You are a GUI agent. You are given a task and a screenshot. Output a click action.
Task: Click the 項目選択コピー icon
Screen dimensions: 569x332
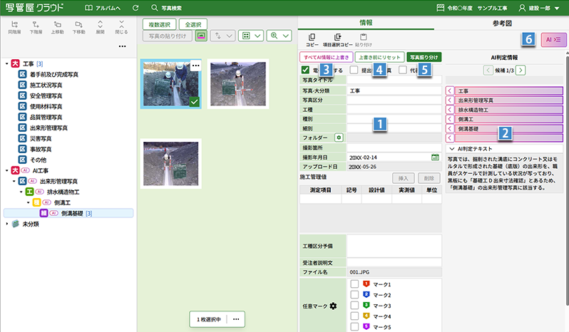(338, 37)
